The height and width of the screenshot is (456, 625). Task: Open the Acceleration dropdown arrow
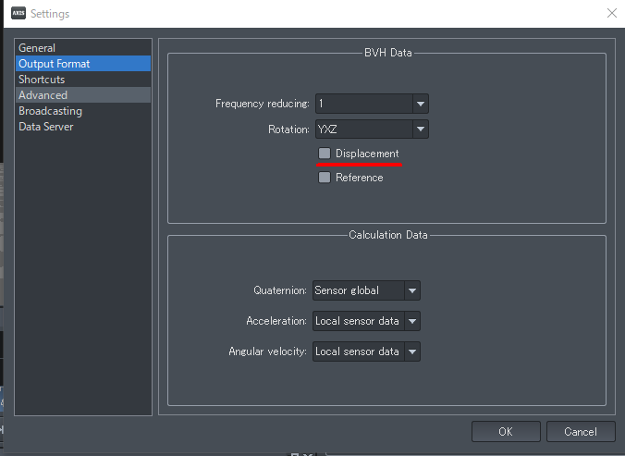tap(412, 321)
